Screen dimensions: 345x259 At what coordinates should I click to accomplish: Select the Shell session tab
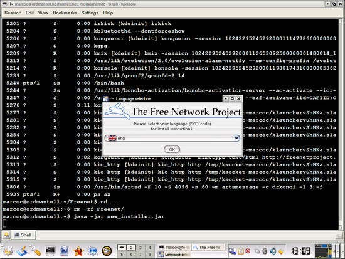pyautogui.click(x=23, y=235)
